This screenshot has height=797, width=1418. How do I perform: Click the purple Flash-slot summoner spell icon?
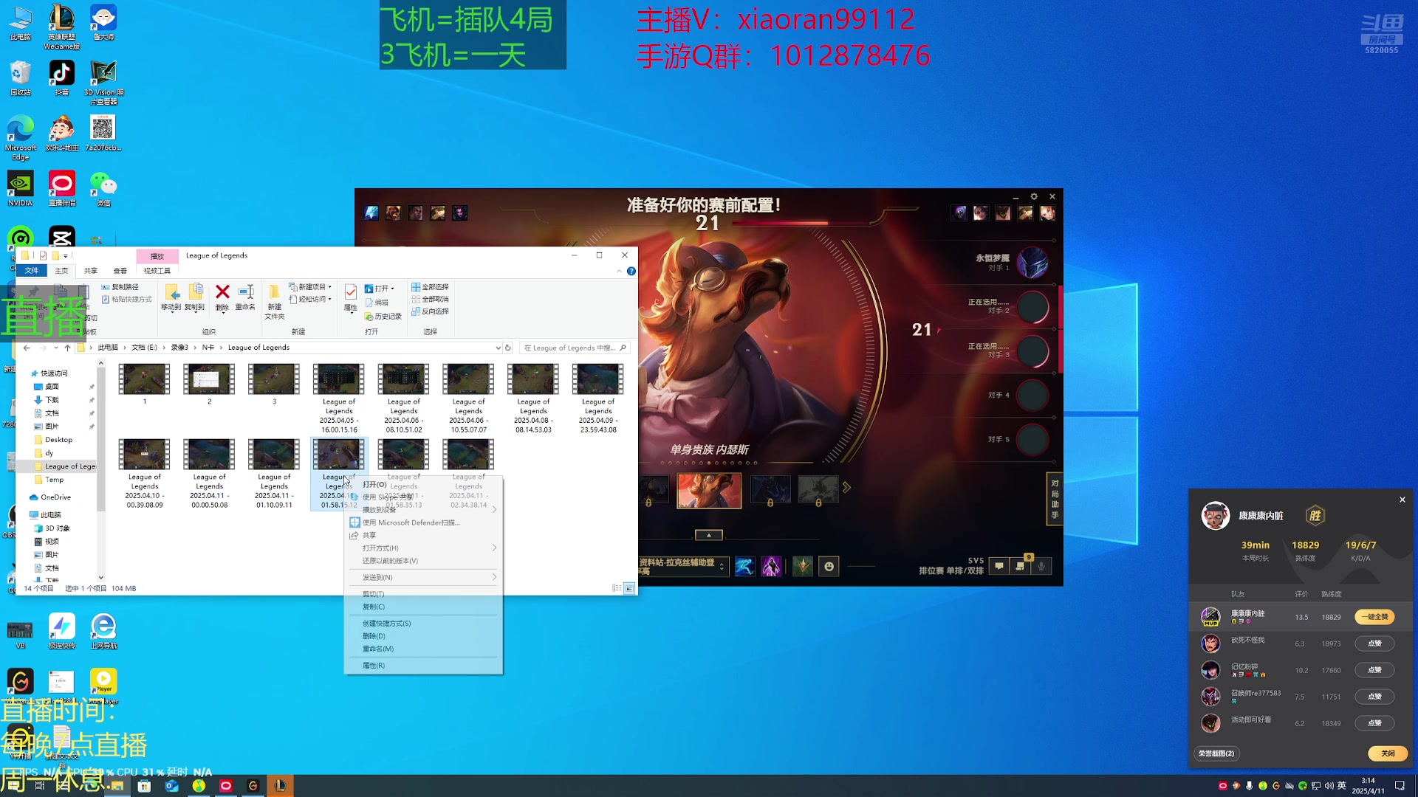(771, 567)
